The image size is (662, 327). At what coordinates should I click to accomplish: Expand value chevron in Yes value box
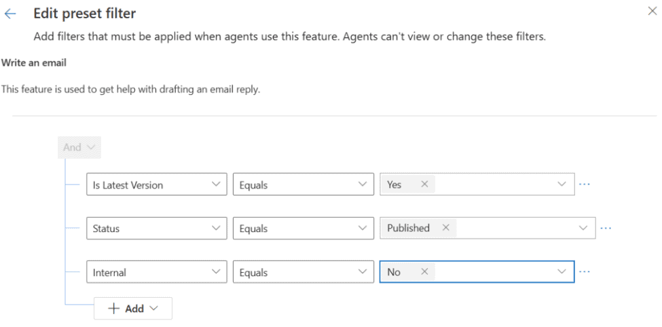[562, 185]
